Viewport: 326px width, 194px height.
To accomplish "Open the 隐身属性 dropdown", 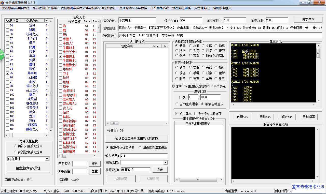I will point(47,159).
